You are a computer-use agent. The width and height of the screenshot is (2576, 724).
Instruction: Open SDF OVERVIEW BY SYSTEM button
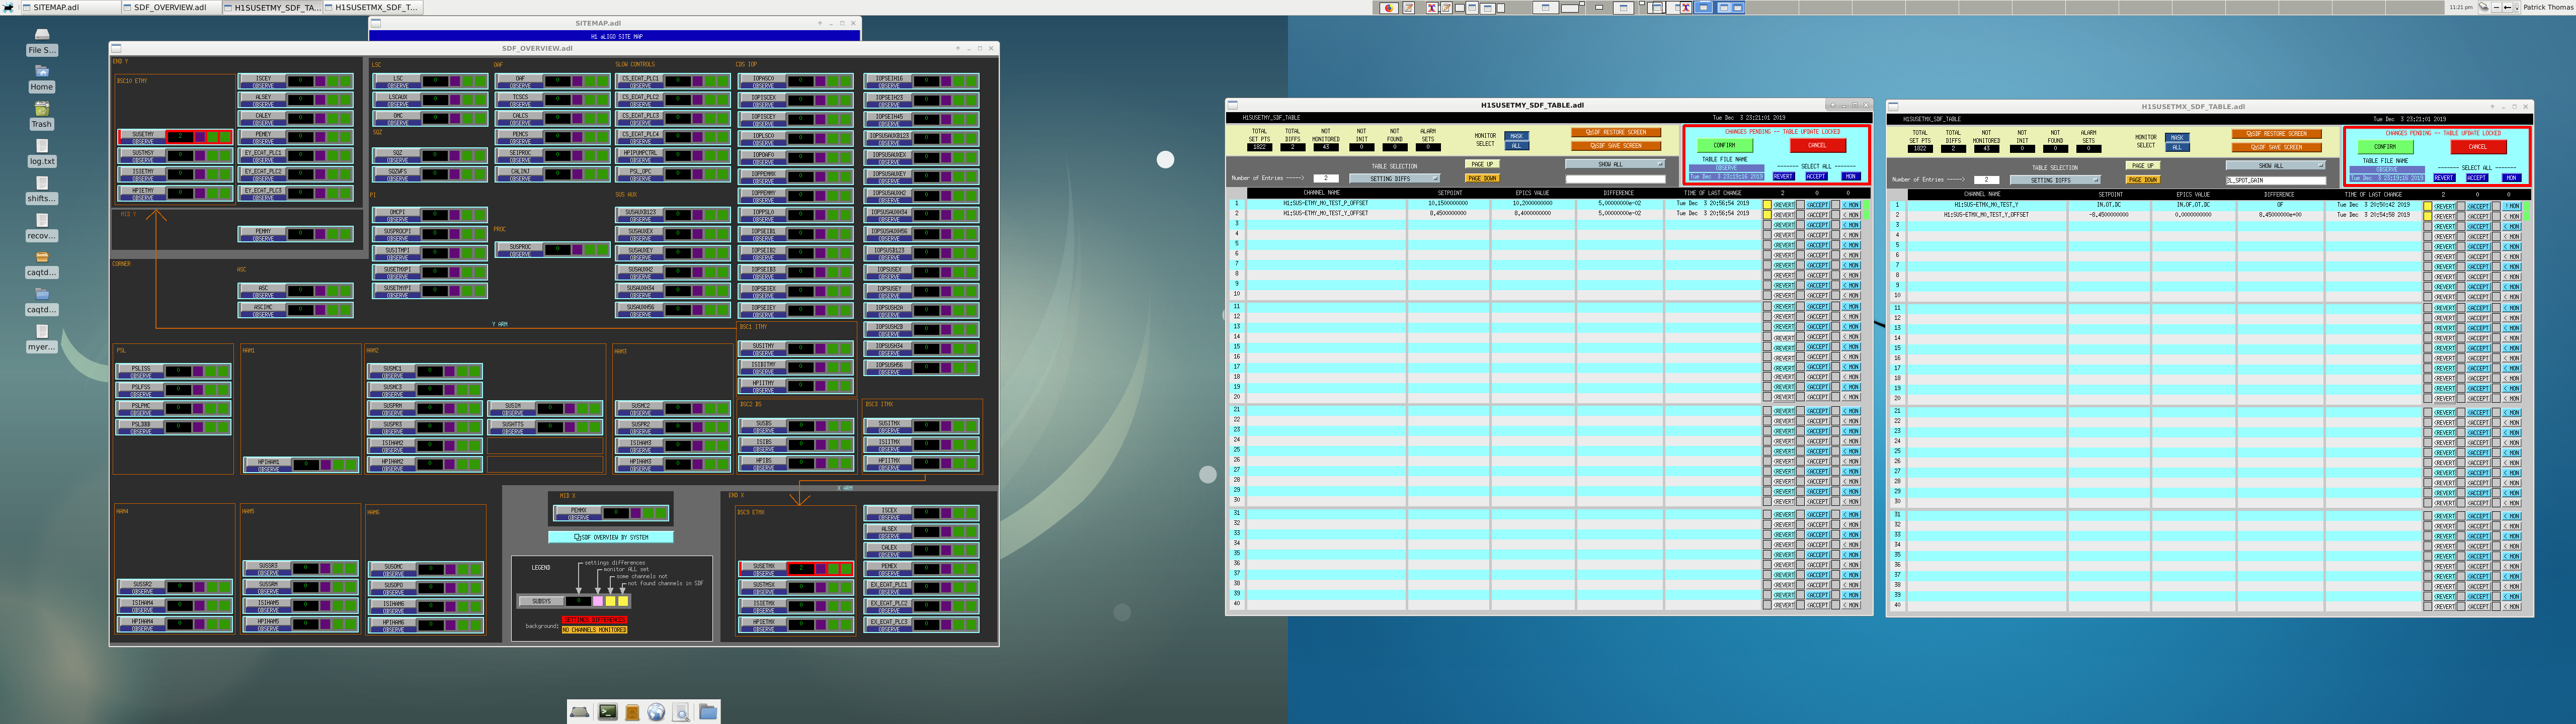pyautogui.click(x=610, y=537)
